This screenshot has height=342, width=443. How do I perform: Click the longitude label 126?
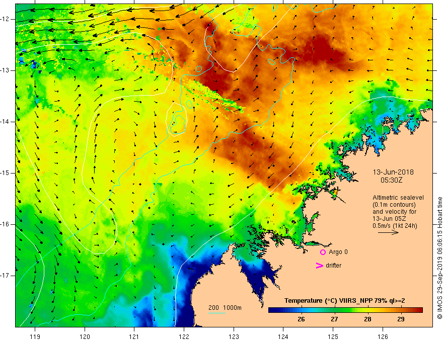[x=383, y=336]
